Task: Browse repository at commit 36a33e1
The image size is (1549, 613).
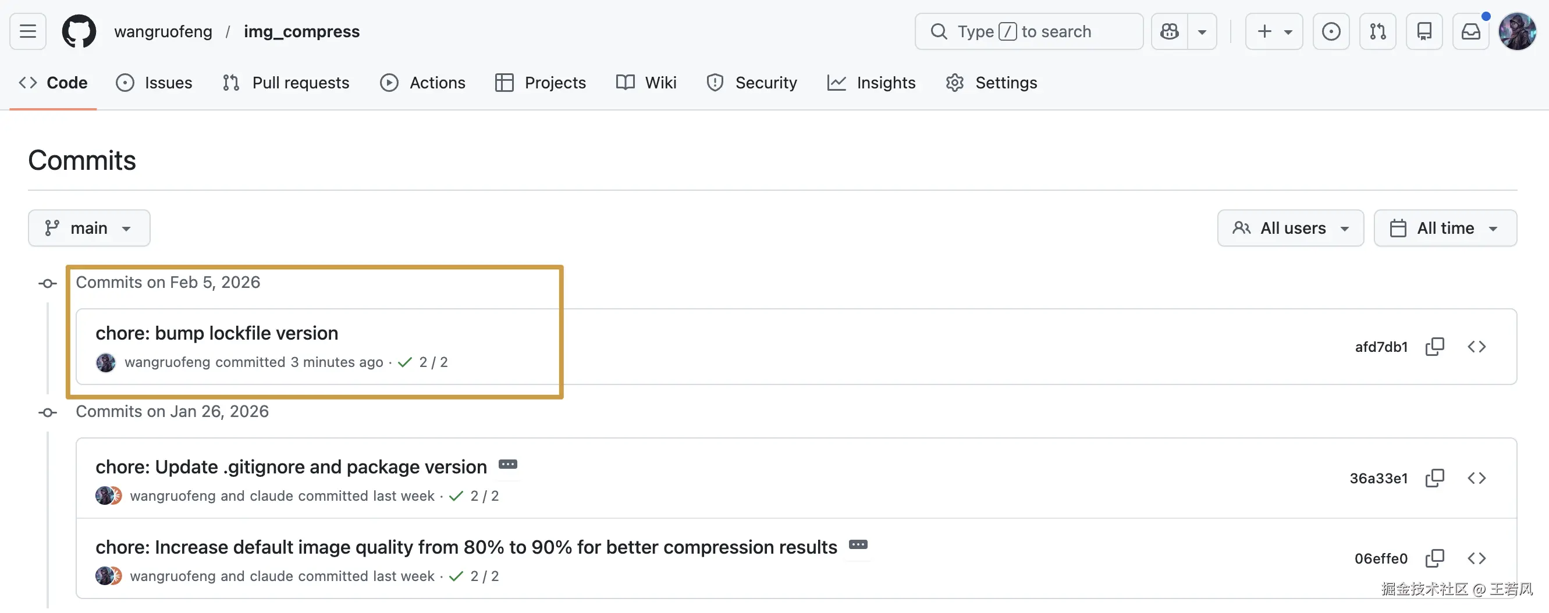Action: click(x=1476, y=479)
